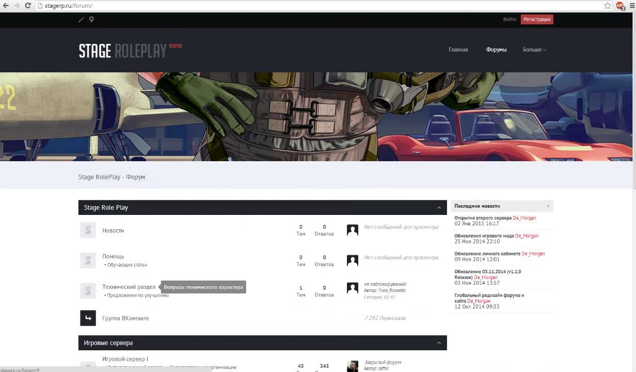The height and width of the screenshot is (372, 636).
Task: Expand the Больше dropdown menu
Action: point(534,50)
